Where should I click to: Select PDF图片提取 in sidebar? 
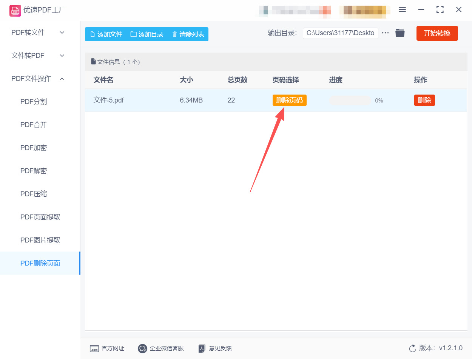(40, 240)
